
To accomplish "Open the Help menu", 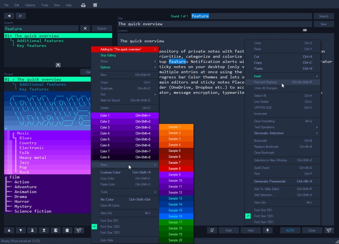I will point(69,5).
